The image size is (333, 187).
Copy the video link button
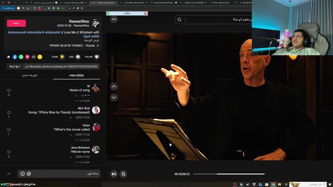point(15,66)
